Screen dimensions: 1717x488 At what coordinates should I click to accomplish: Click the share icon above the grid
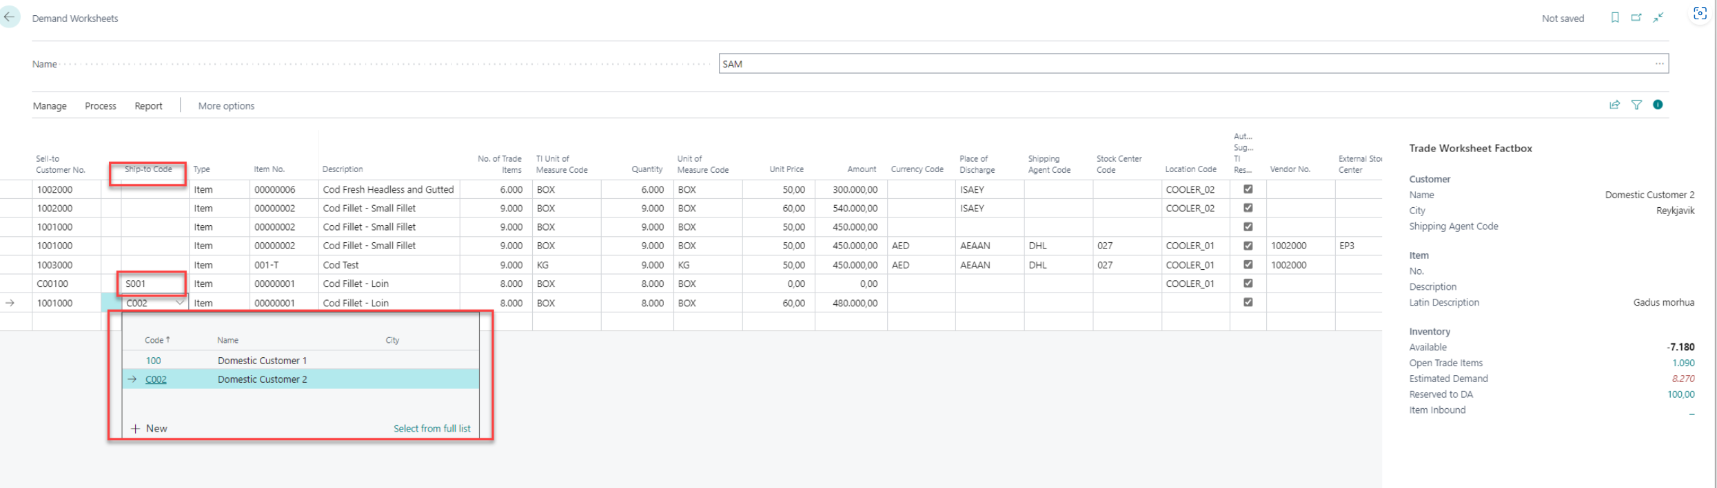pyautogui.click(x=1614, y=105)
